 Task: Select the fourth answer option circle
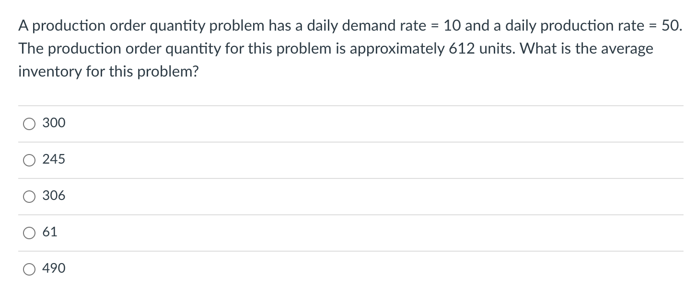tap(29, 233)
